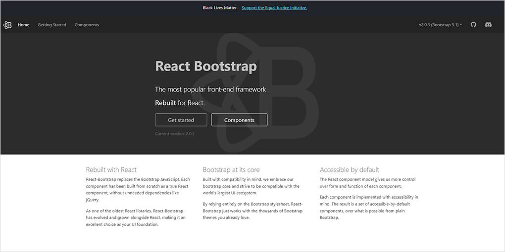Open the GitHub repository icon
Image resolution: width=505 pixels, height=252 pixels.
[x=473, y=25]
